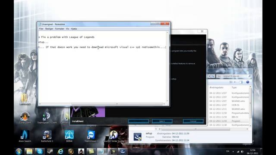
Task: Click the DA language indicator in the tray
Action: coord(228,151)
